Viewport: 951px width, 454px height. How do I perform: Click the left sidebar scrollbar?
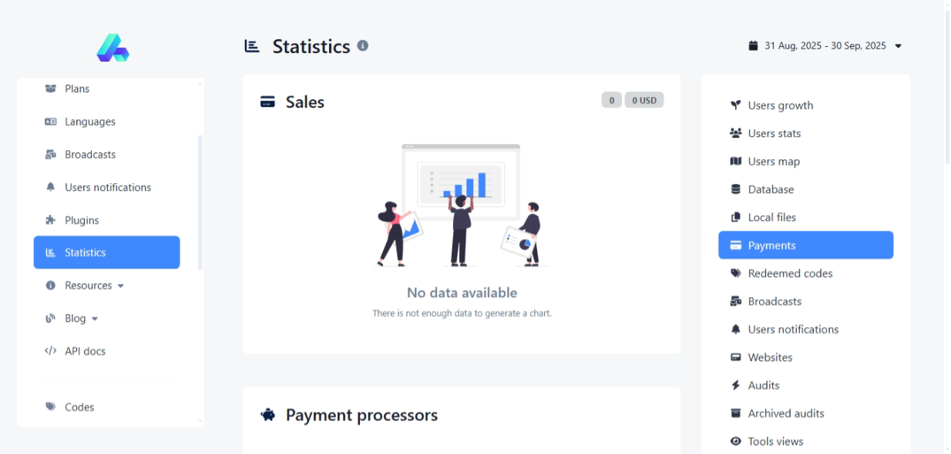(200, 202)
